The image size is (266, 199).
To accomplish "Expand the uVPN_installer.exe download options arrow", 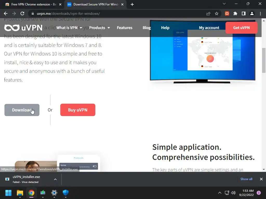I will pos(55,179).
